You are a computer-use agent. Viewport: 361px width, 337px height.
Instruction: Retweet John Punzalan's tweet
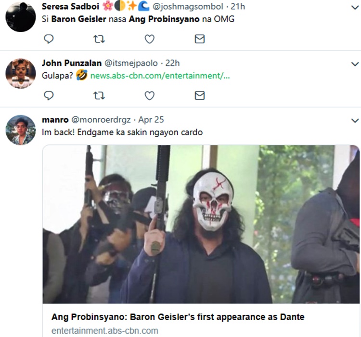pyautogui.click(x=99, y=96)
